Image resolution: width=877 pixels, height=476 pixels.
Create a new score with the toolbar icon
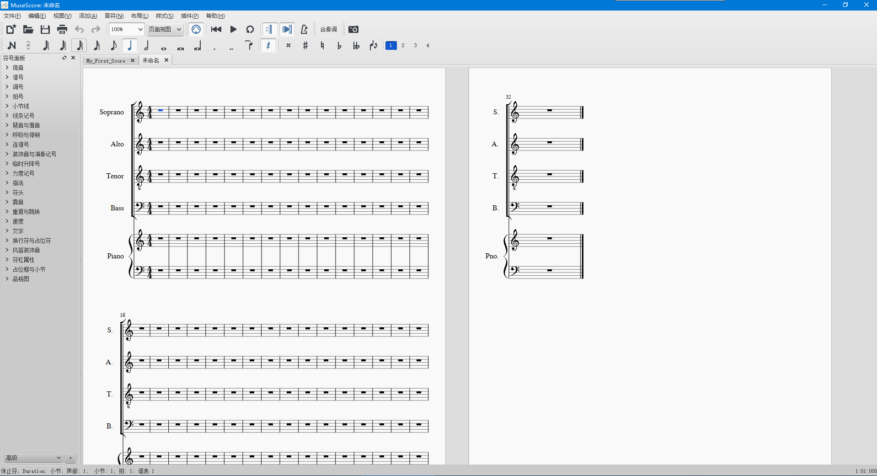(11, 29)
